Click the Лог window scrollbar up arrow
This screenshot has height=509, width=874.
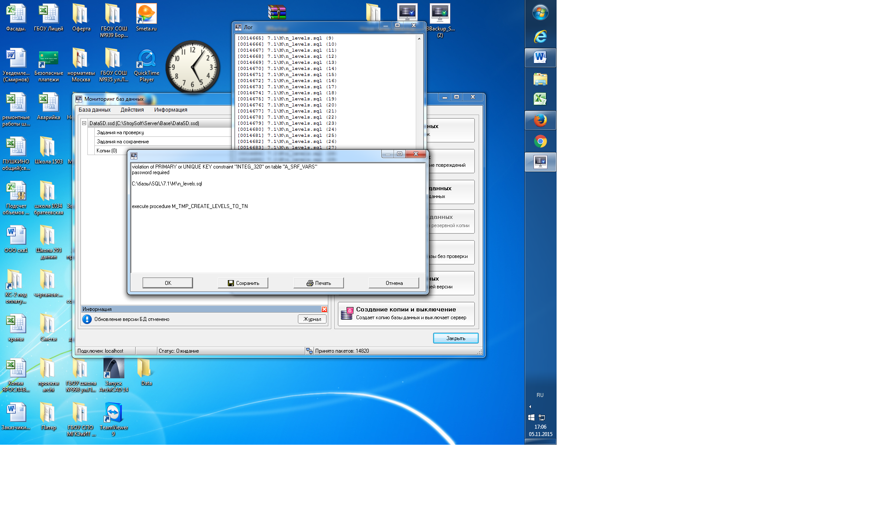419,39
